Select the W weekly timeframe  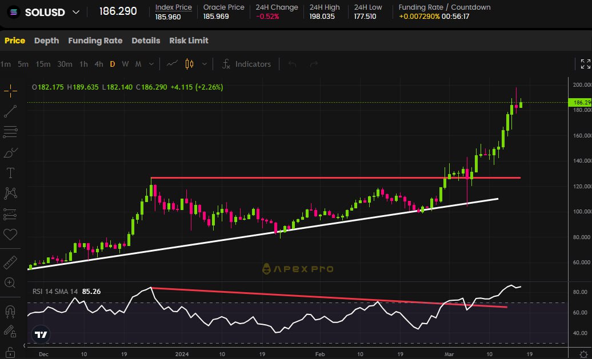[x=125, y=64]
